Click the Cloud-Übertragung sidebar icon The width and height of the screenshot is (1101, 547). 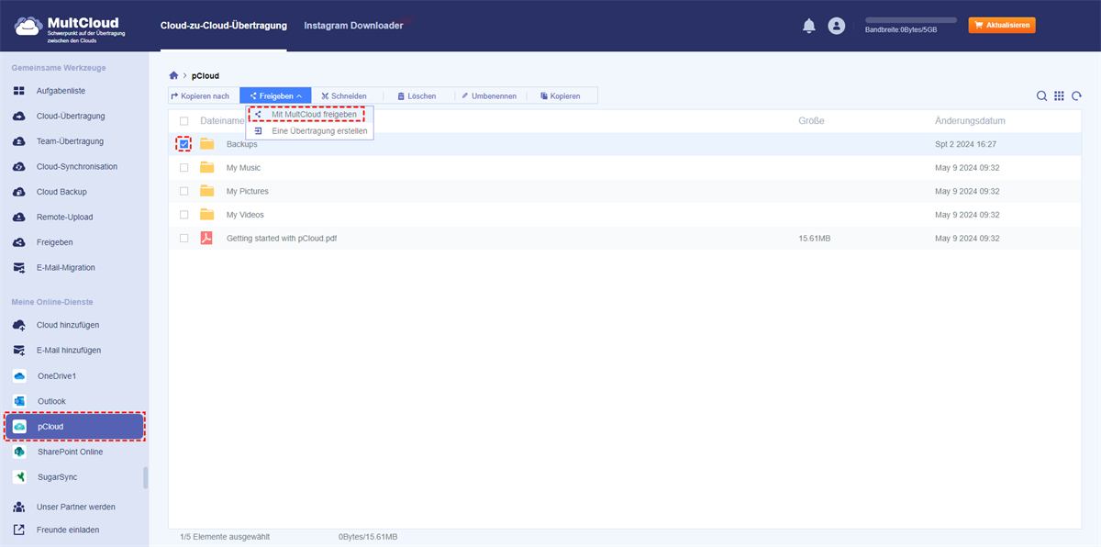point(19,117)
